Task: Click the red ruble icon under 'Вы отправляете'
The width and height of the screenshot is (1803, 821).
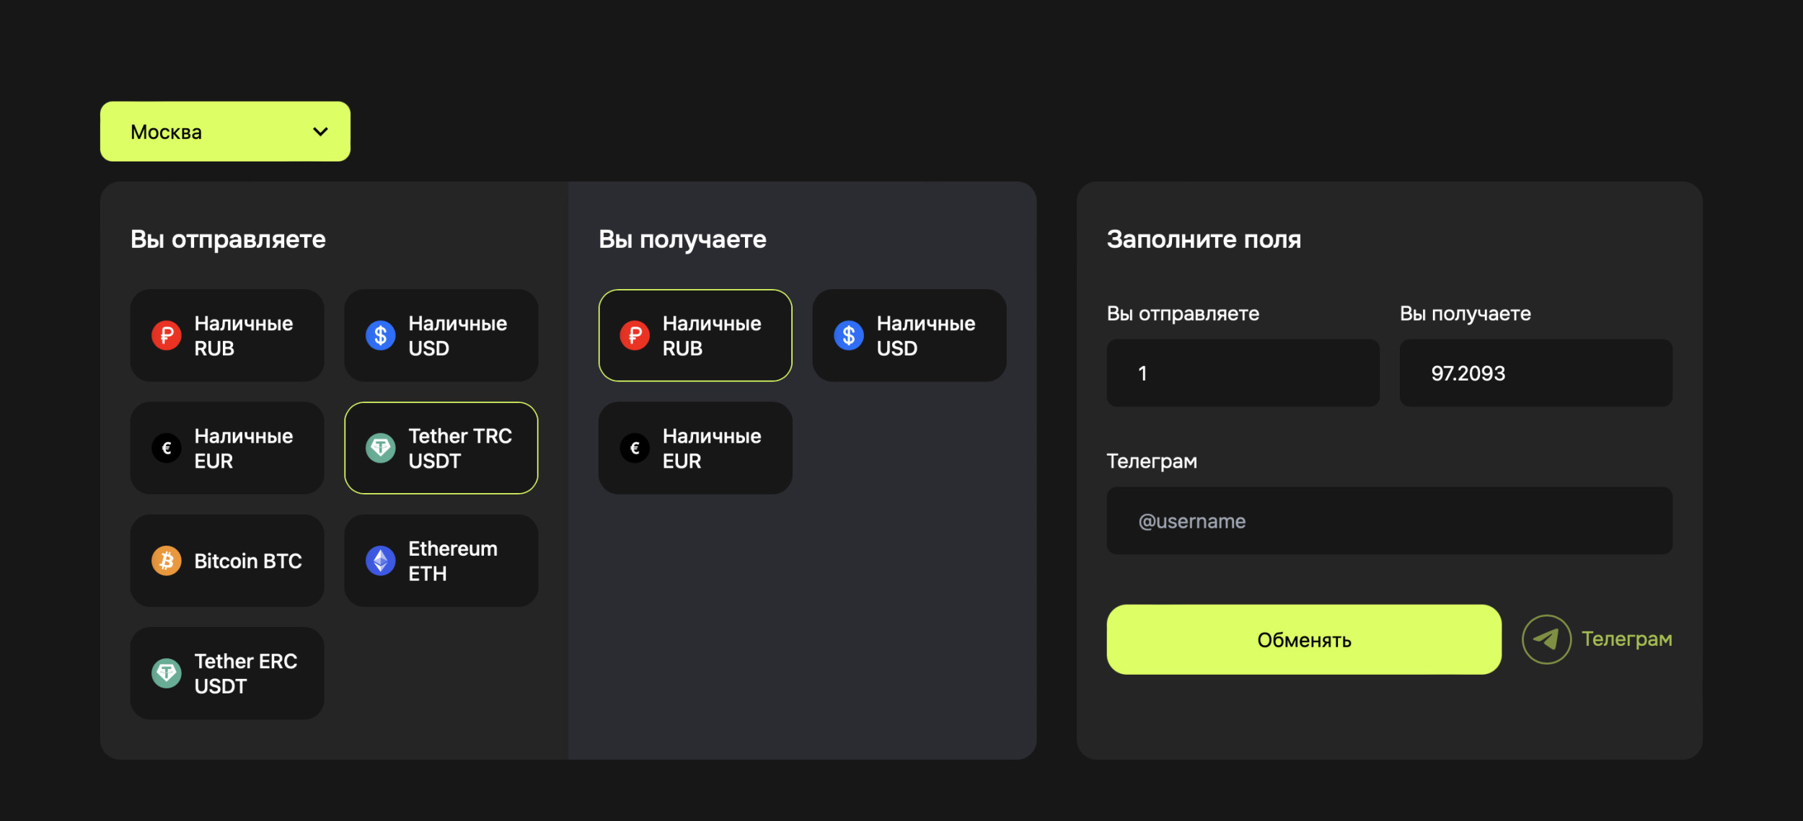Action: coord(166,336)
